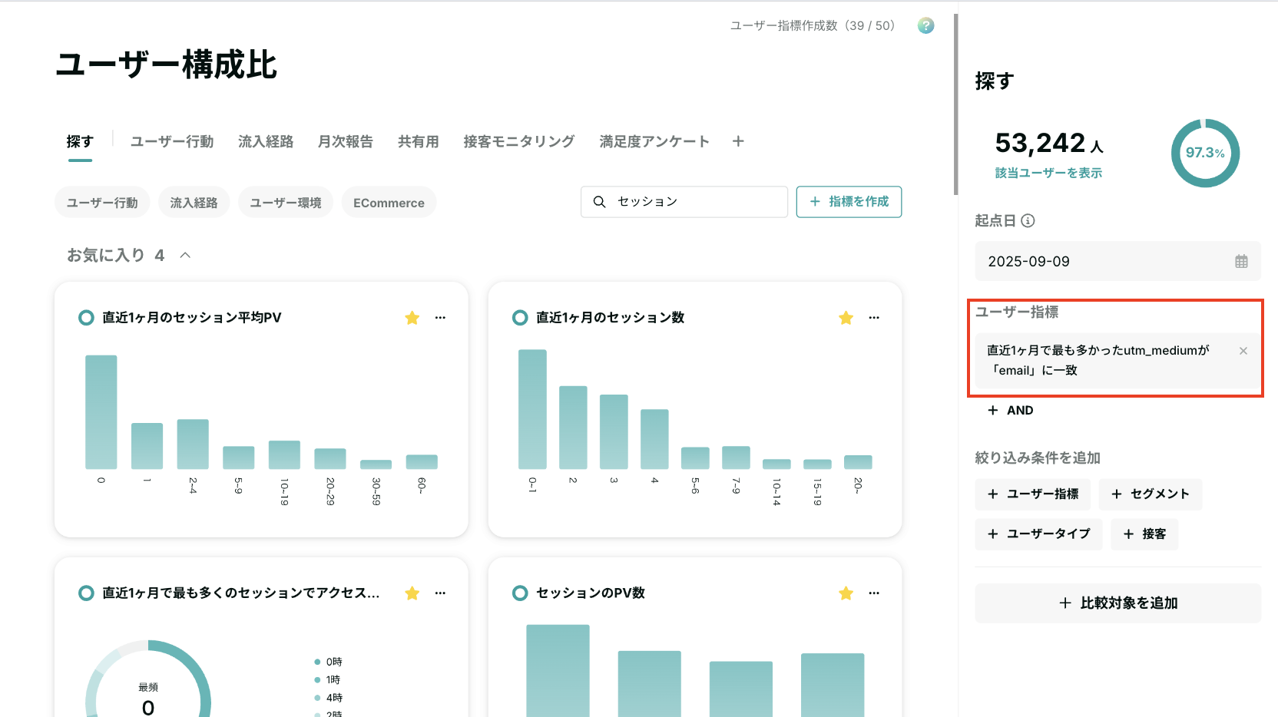Screen dimensions: 1278x717
Task: Open the 起点日 date field 2025-09-09
Action: pyautogui.click(x=1118, y=262)
